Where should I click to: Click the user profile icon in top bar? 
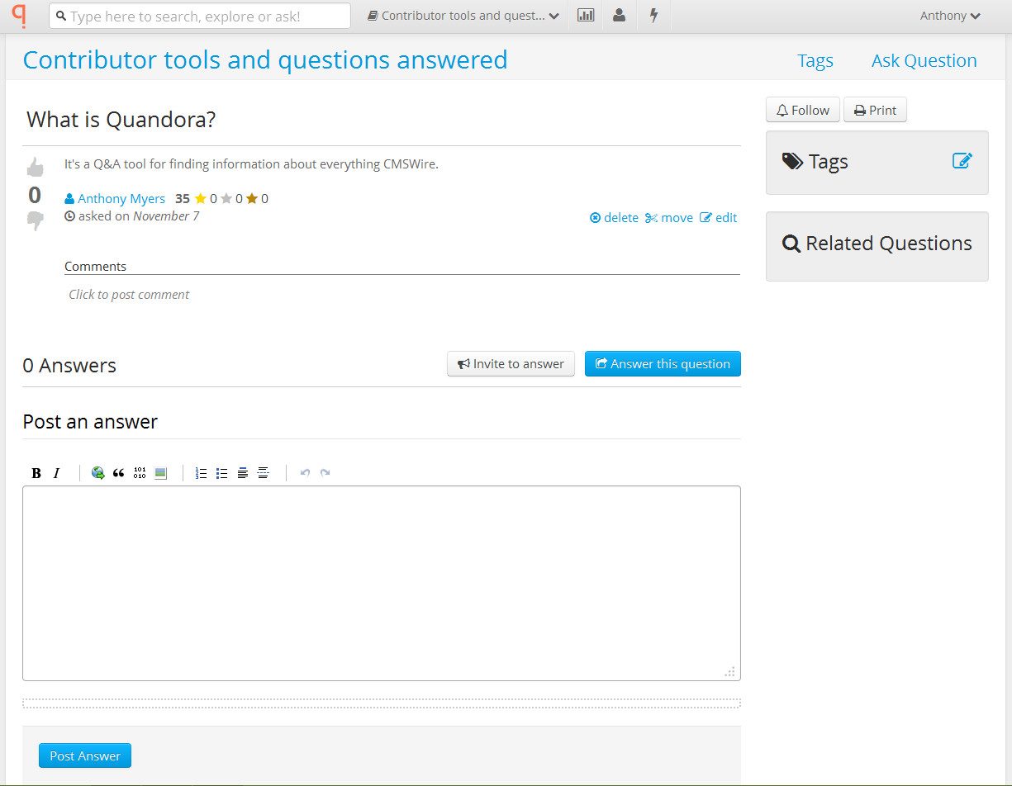620,16
